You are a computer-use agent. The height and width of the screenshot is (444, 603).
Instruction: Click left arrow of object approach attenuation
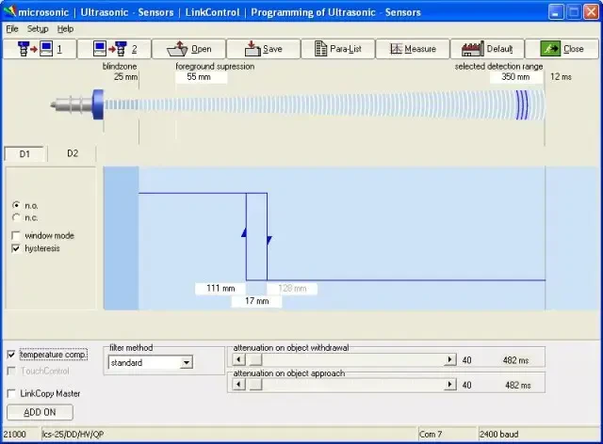(x=238, y=384)
